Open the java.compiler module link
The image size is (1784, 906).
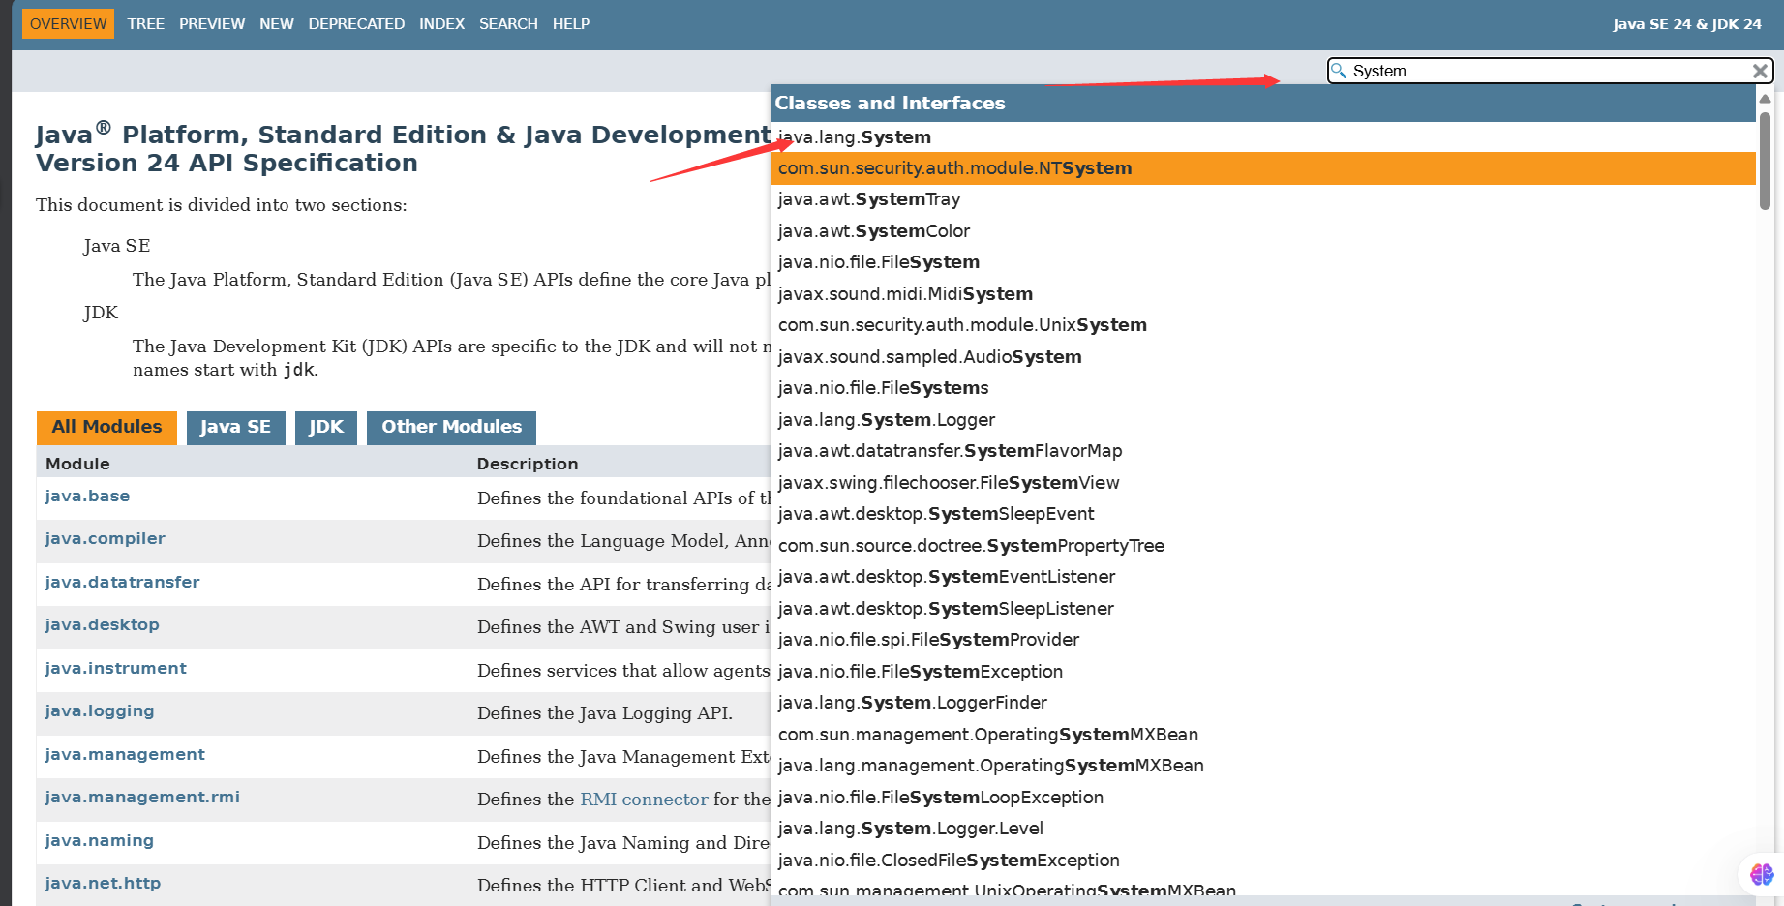click(x=105, y=539)
